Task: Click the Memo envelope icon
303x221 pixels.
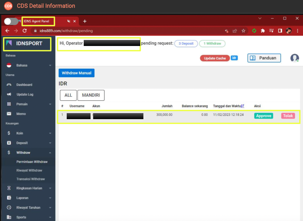Action: click(9, 114)
